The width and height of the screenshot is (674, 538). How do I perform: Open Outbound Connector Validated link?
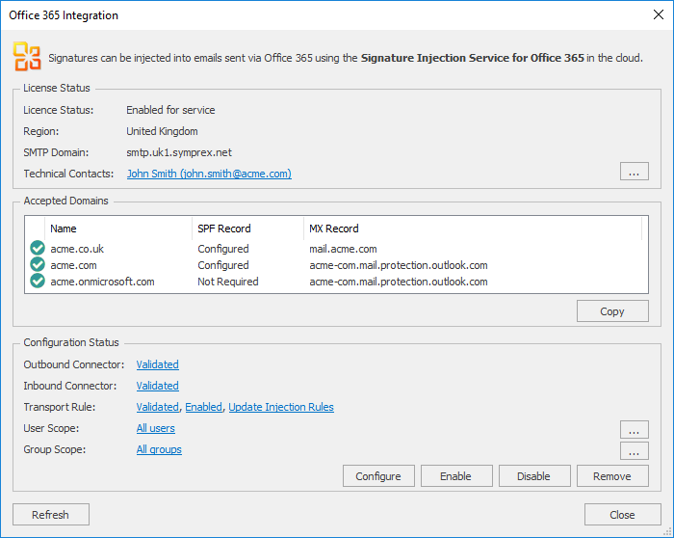pos(157,364)
